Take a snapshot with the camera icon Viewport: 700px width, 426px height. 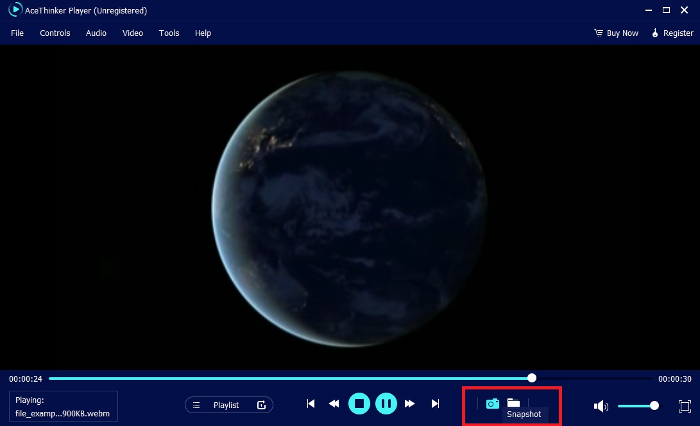(492, 404)
